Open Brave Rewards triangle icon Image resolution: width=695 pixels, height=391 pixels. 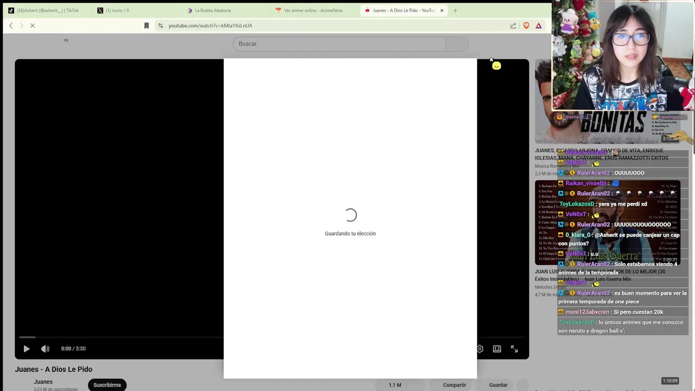coord(539,26)
